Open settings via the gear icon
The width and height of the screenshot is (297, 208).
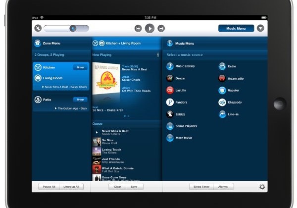(x=262, y=187)
